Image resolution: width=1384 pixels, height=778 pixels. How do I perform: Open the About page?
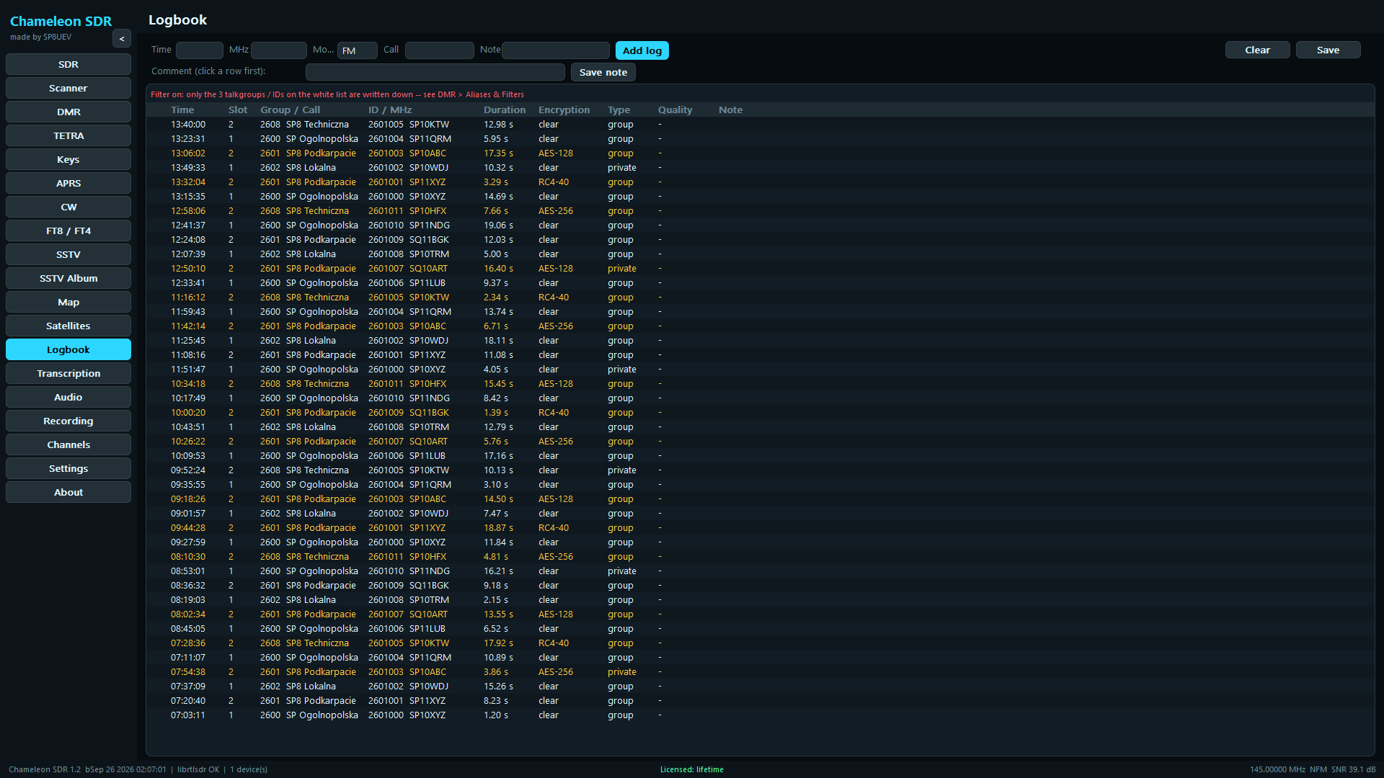pyautogui.click(x=68, y=492)
